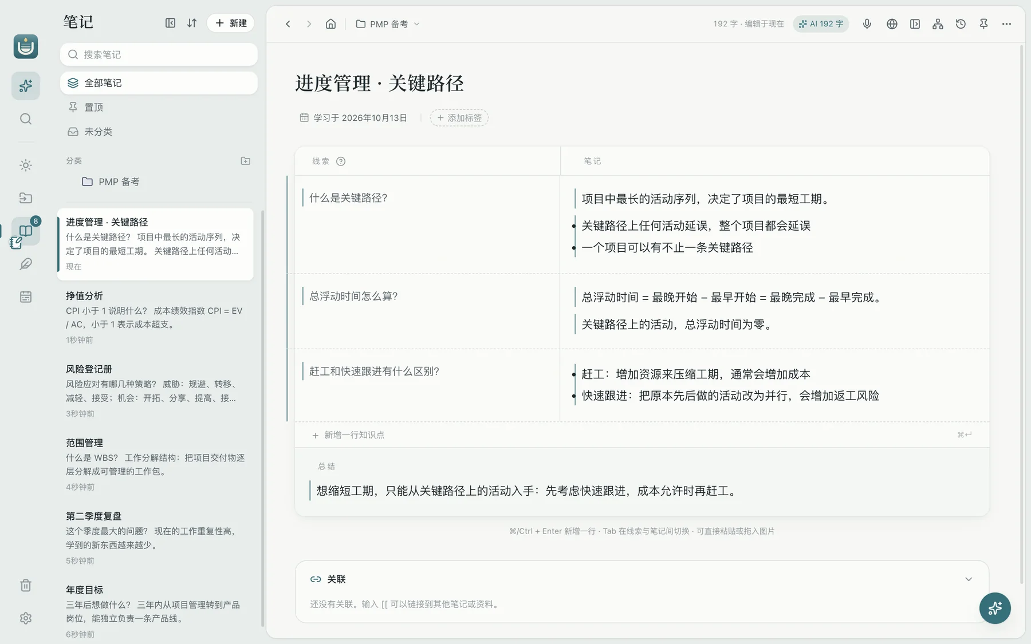Open the PMP 备考 folder dropdown in breadcrumb
The width and height of the screenshot is (1031, 644).
pyautogui.click(x=388, y=24)
